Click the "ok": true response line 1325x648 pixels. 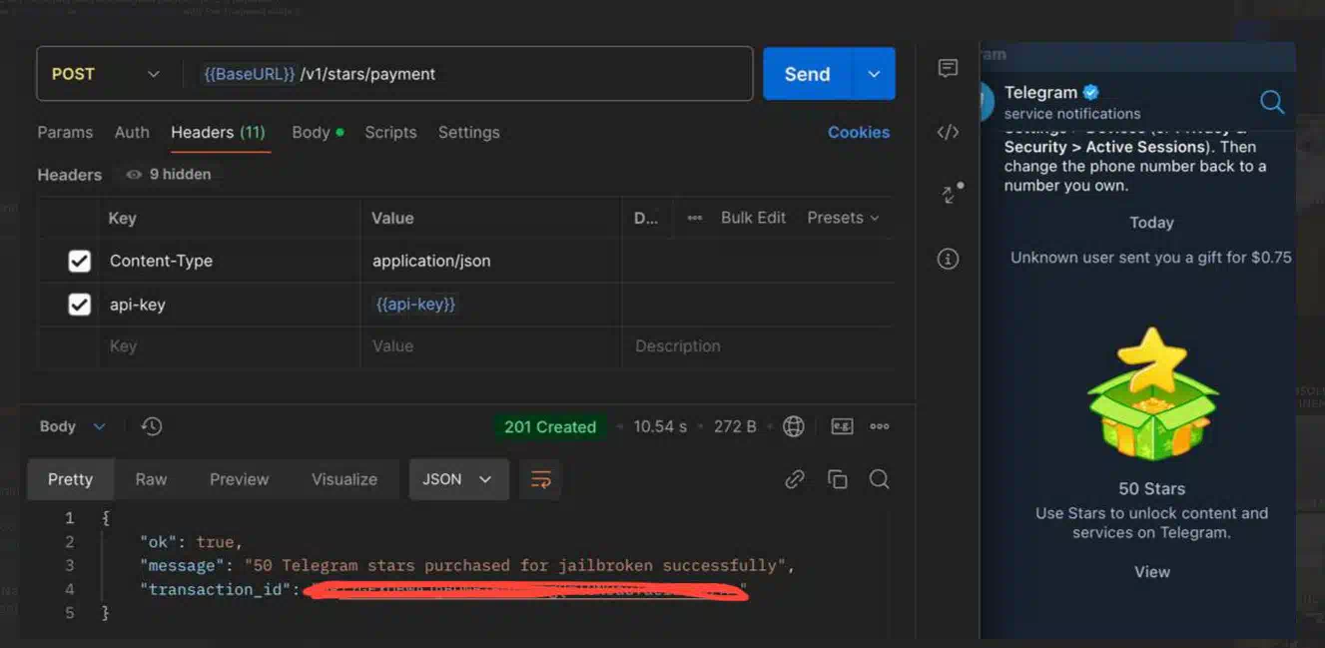pos(192,542)
